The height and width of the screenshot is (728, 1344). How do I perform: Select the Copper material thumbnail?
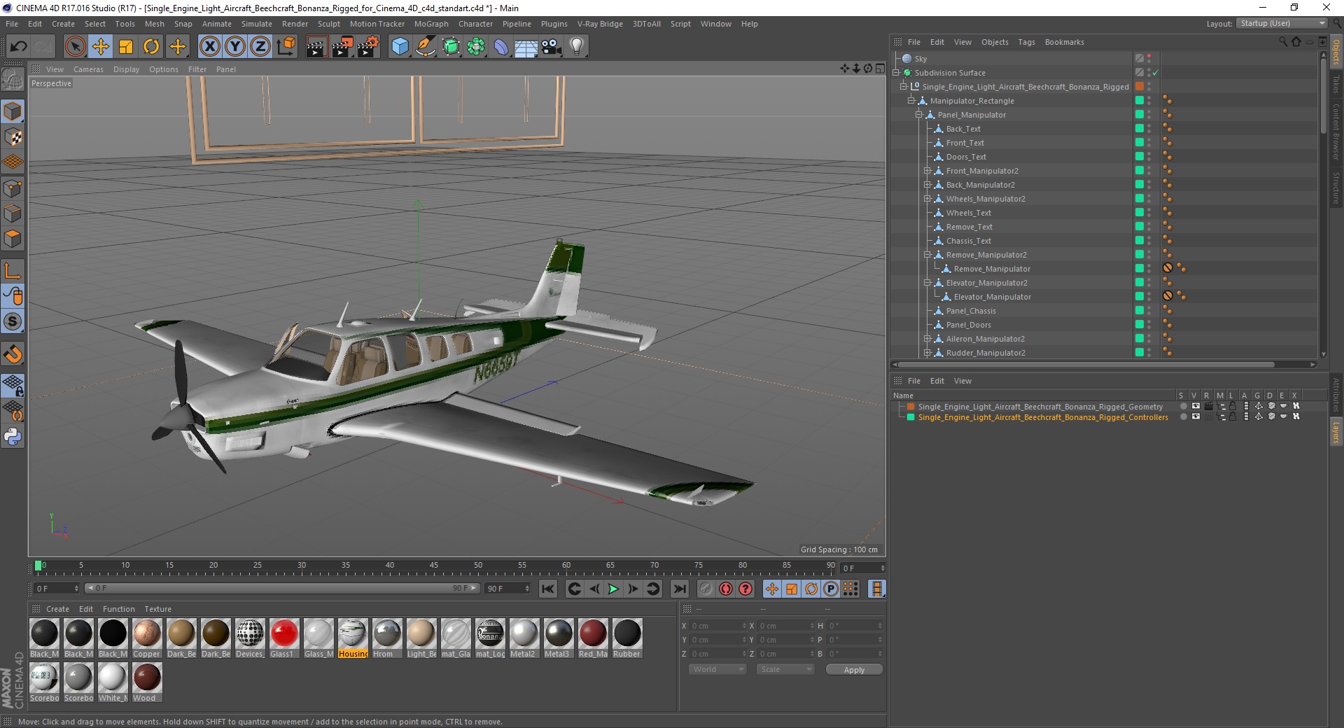pyautogui.click(x=147, y=638)
